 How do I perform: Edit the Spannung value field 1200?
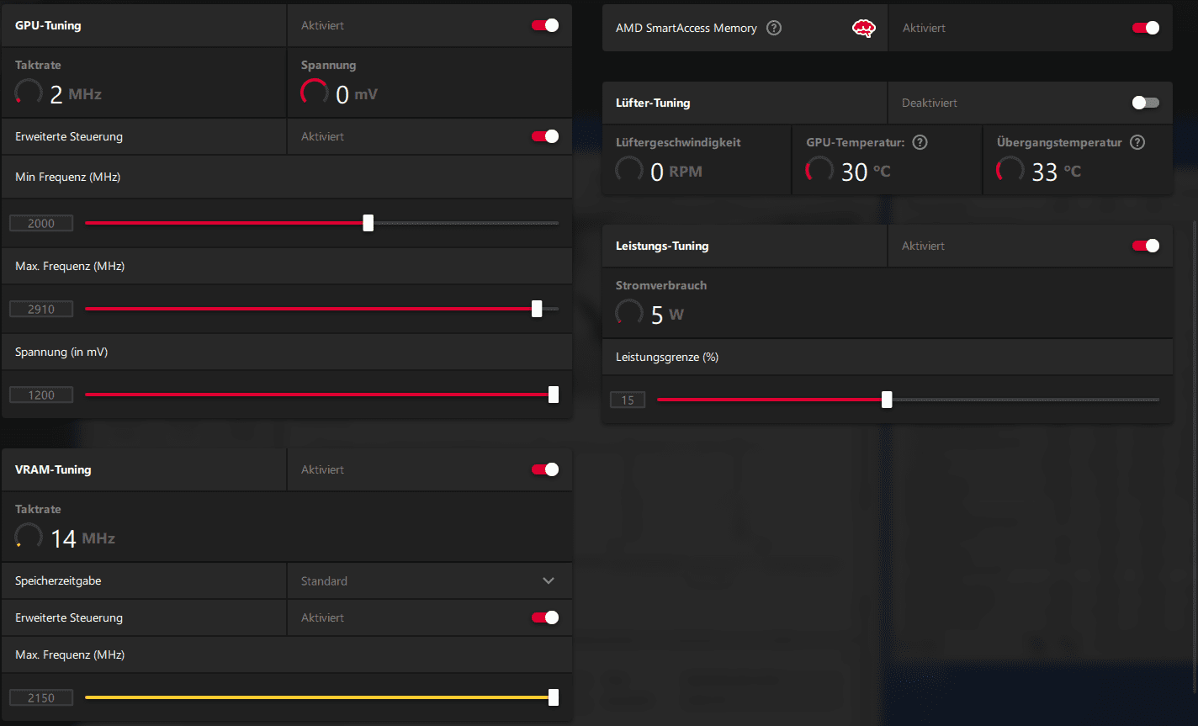pos(41,395)
